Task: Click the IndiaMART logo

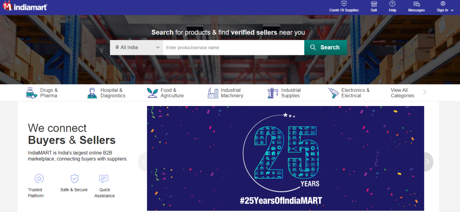Action: point(25,7)
